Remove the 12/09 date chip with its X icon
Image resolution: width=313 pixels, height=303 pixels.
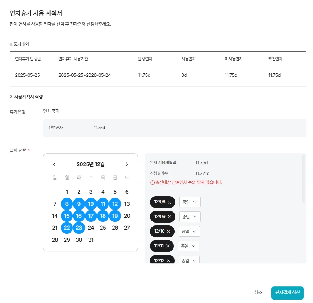(x=169, y=217)
